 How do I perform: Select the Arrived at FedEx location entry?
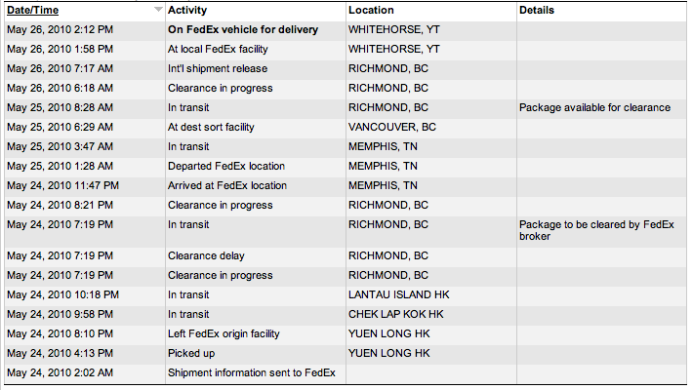[226, 185]
